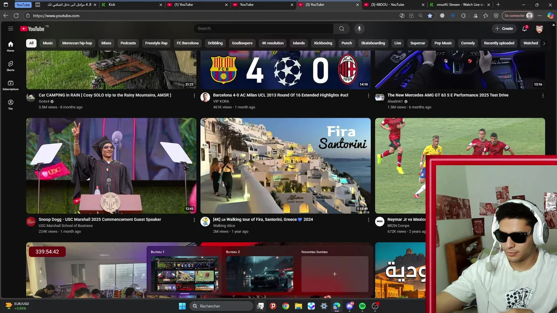Select the All filter chip
The height and width of the screenshot is (313, 557).
(31, 43)
